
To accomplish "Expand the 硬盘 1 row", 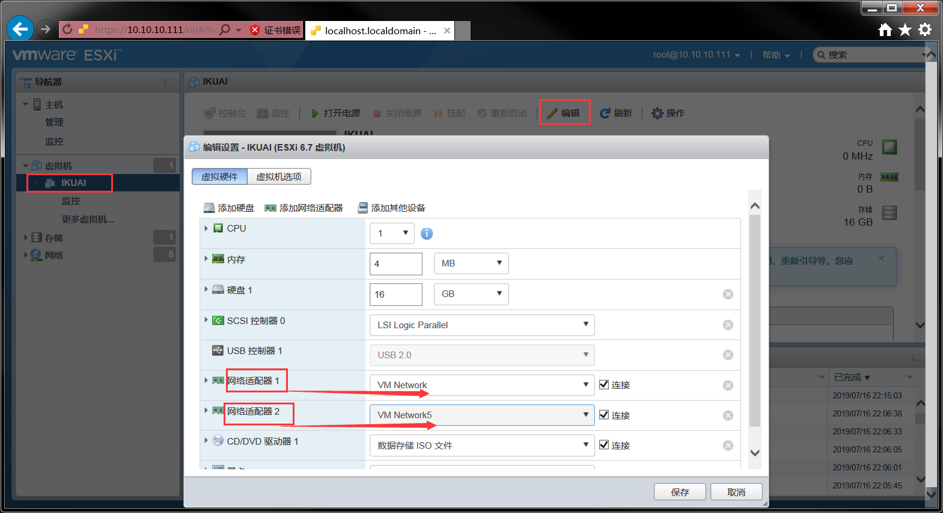I will pos(206,289).
